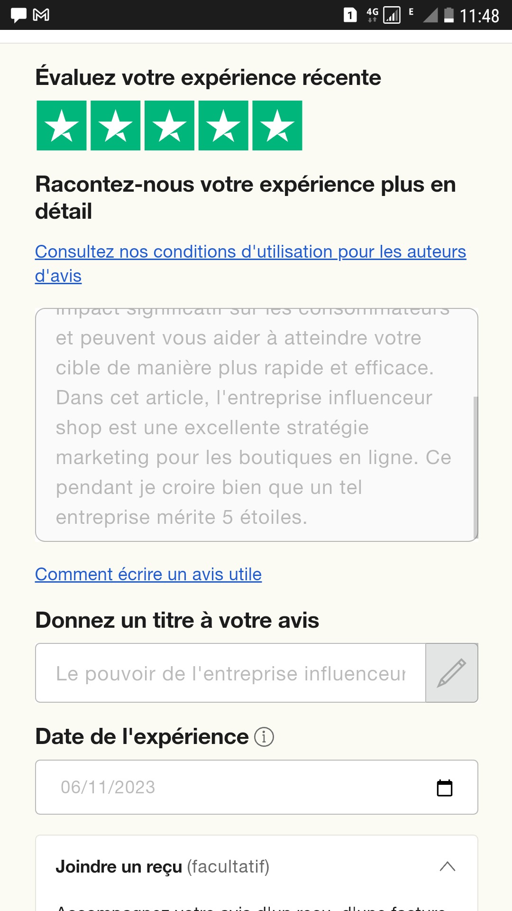The image size is (512, 911).
Task: Click the date field showing 06/11/2023
Action: [x=237, y=788]
